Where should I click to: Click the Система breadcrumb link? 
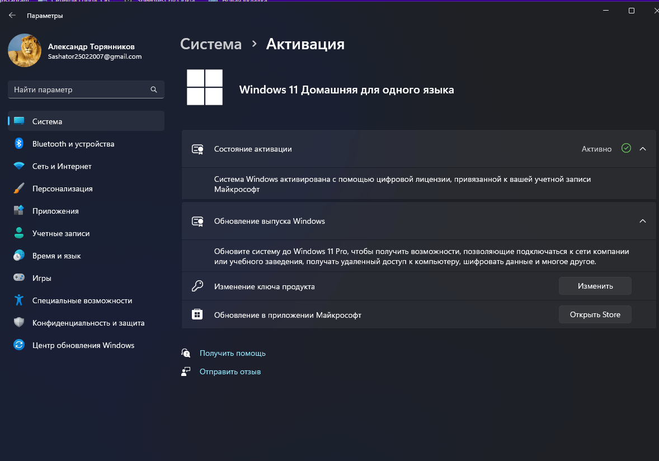[211, 44]
